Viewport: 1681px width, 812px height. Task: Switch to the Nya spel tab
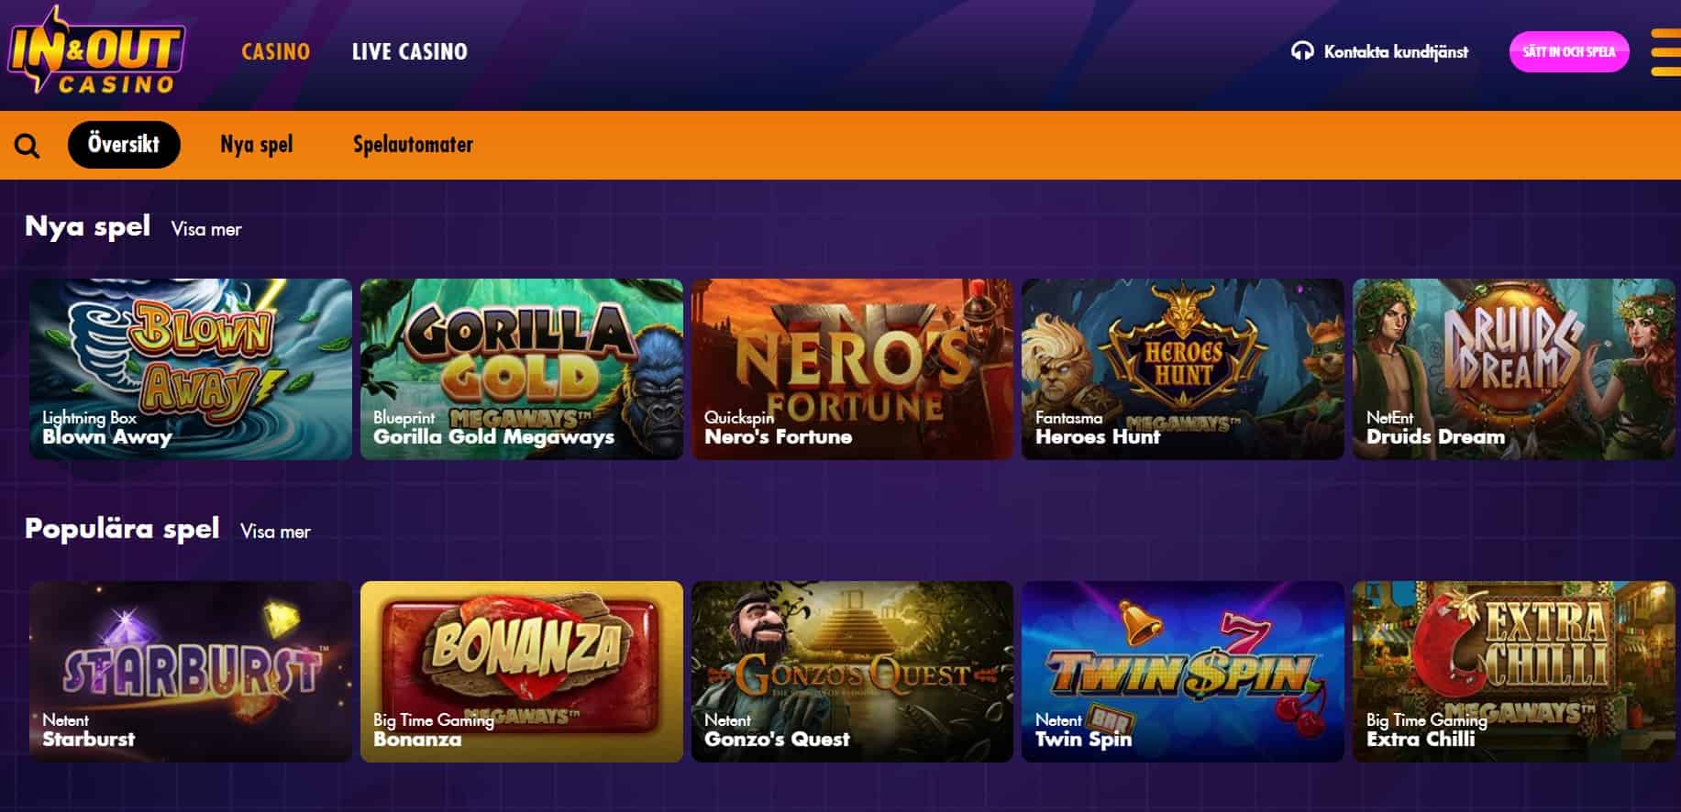[x=257, y=145]
